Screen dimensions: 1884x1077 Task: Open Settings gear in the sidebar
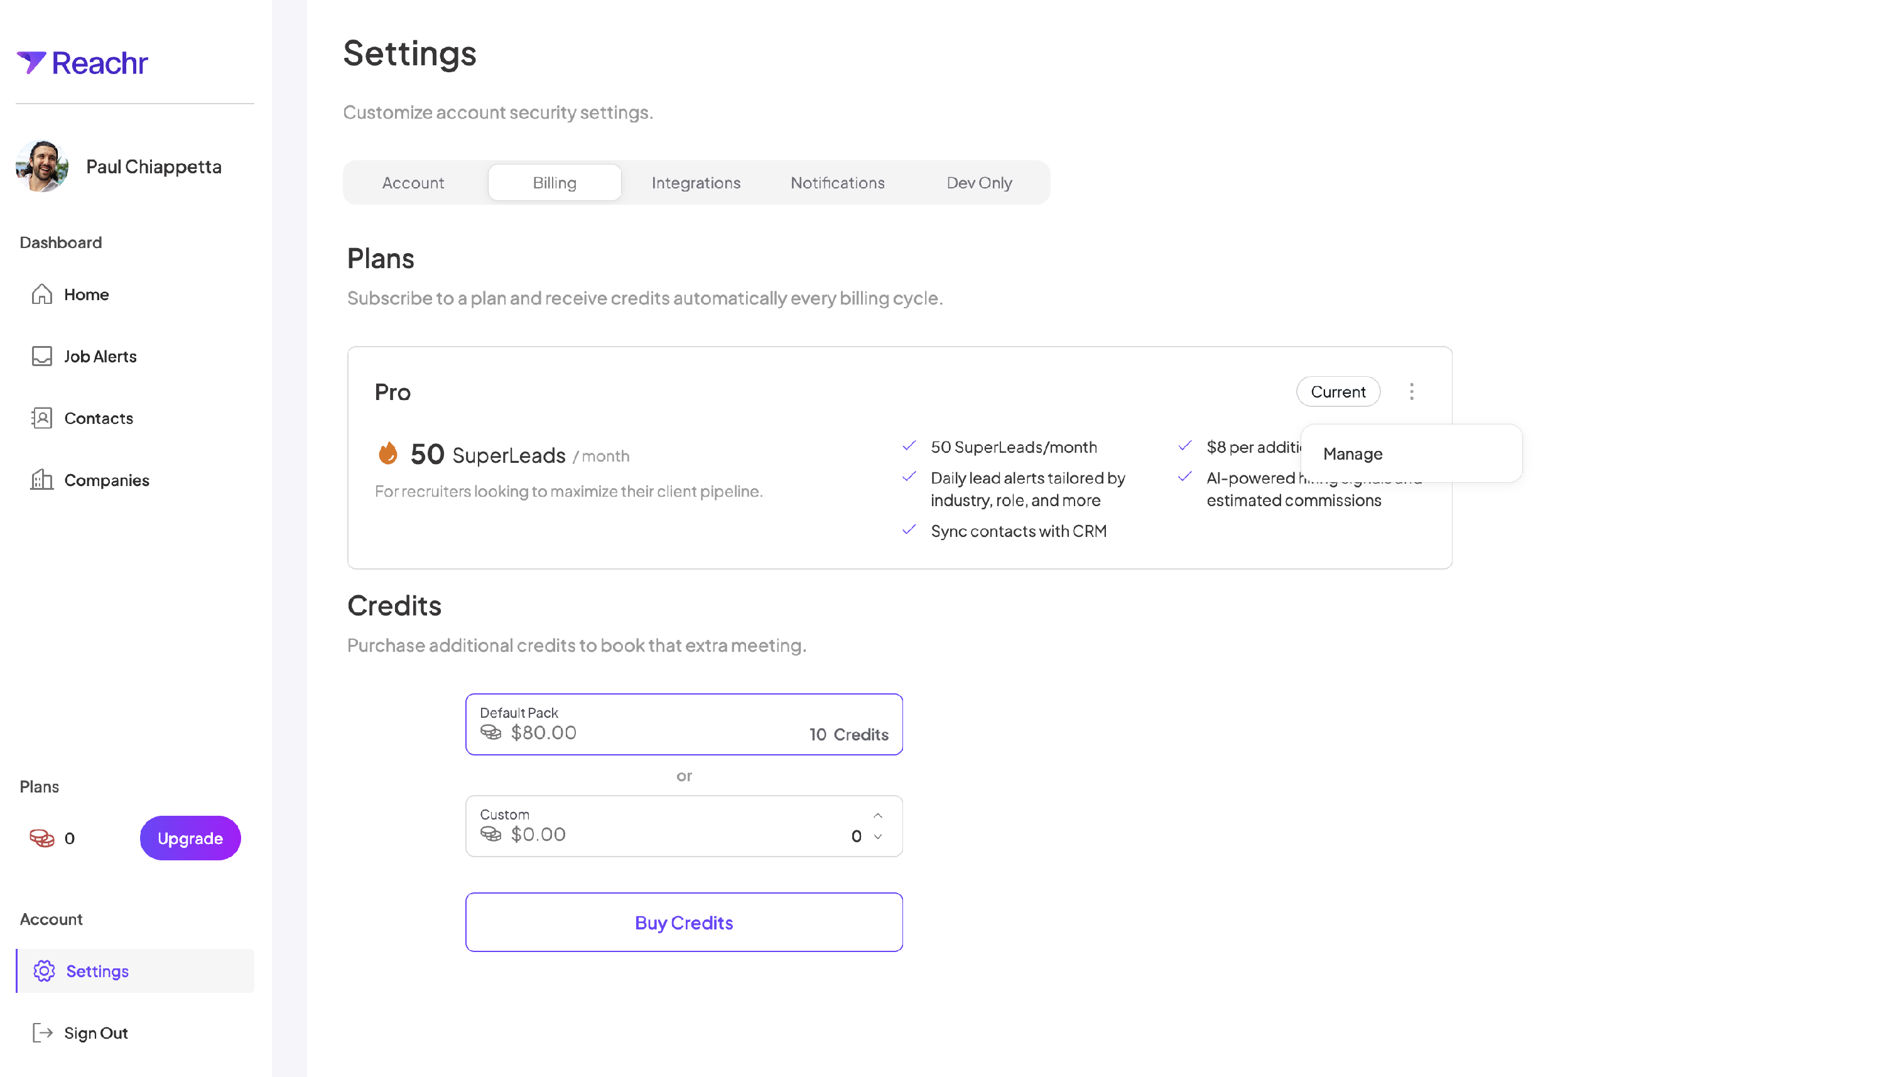pyautogui.click(x=45, y=971)
